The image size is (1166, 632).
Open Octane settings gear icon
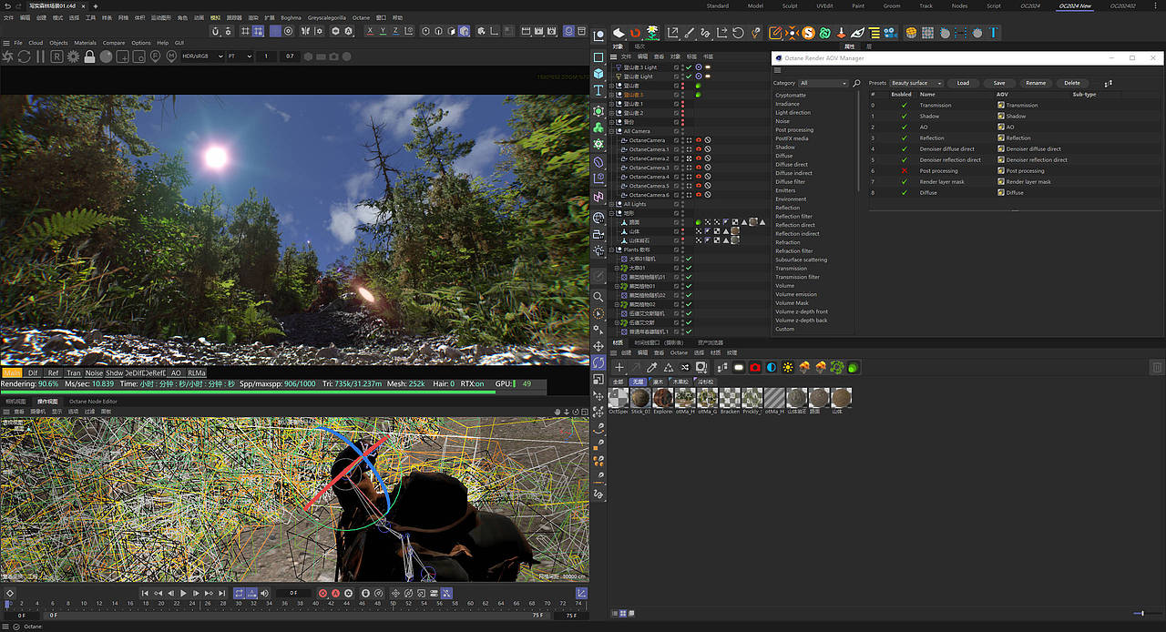click(x=73, y=56)
